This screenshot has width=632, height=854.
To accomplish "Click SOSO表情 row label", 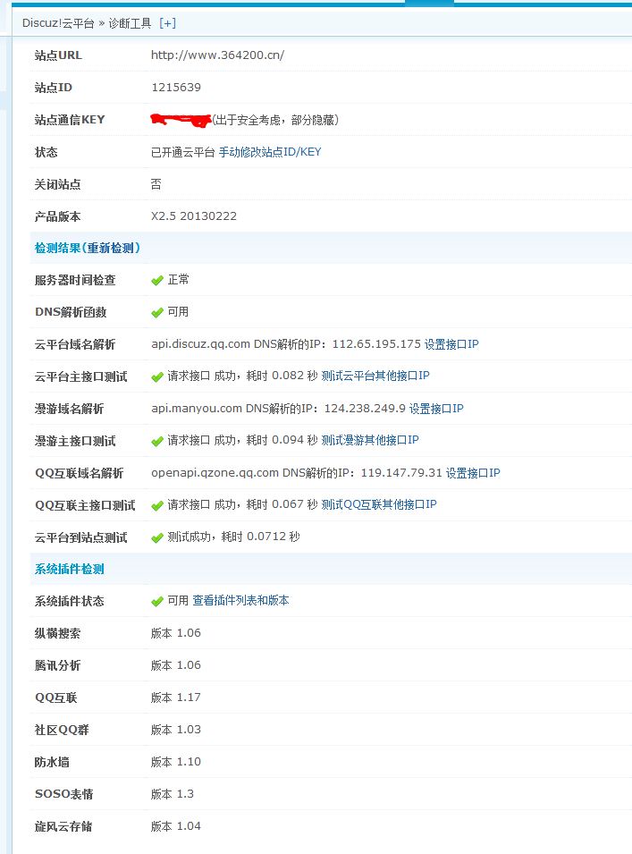I will (63, 794).
